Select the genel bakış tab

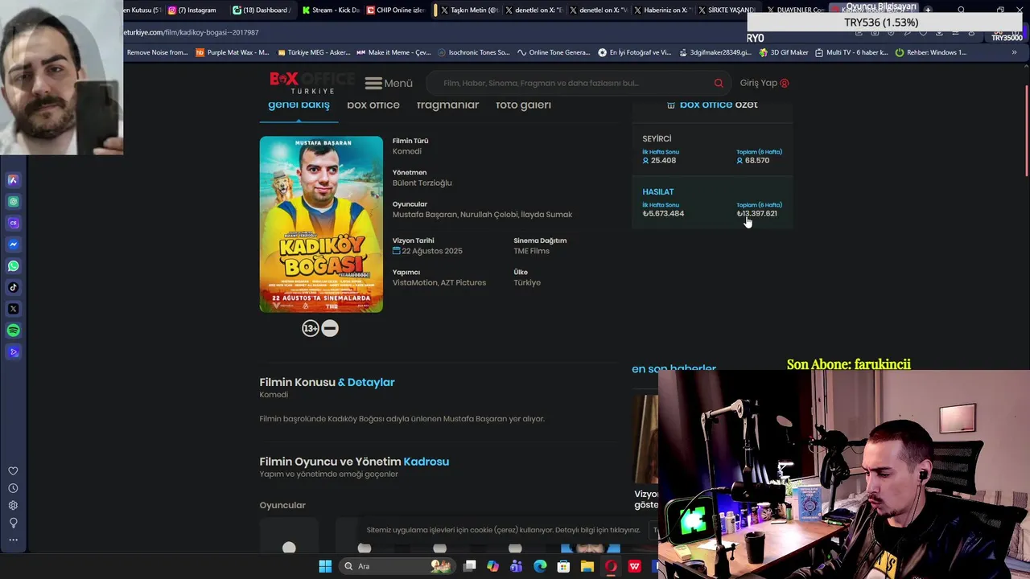pyautogui.click(x=299, y=105)
